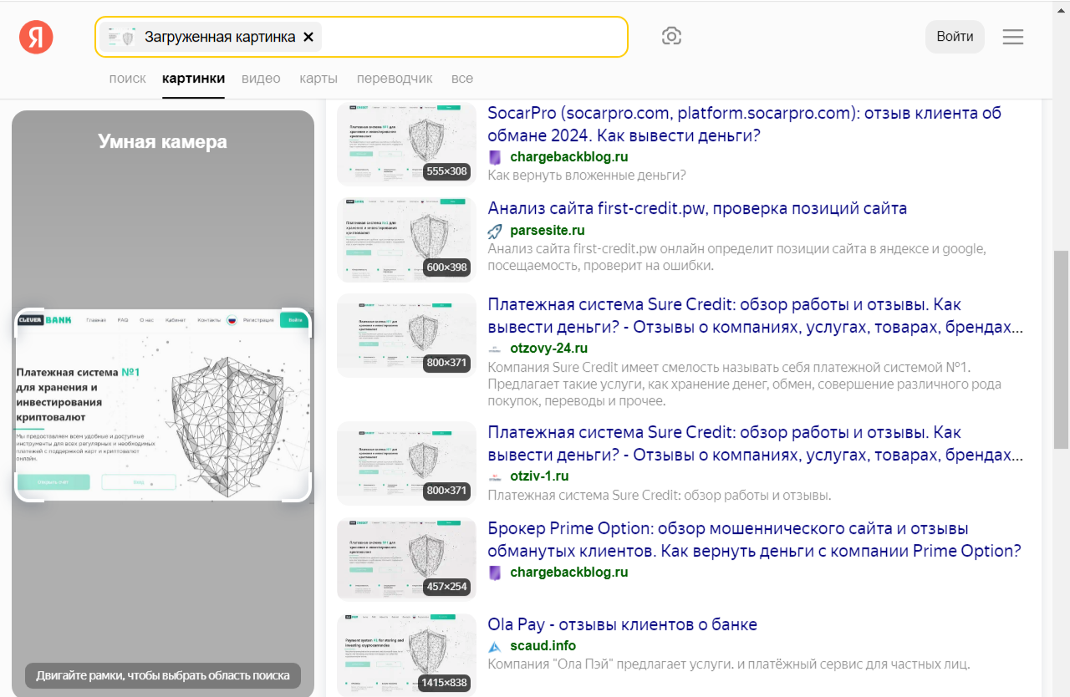
Task: Open the 800×371 thumbnail for otzovy-24.ru
Action: [x=406, y=335]
